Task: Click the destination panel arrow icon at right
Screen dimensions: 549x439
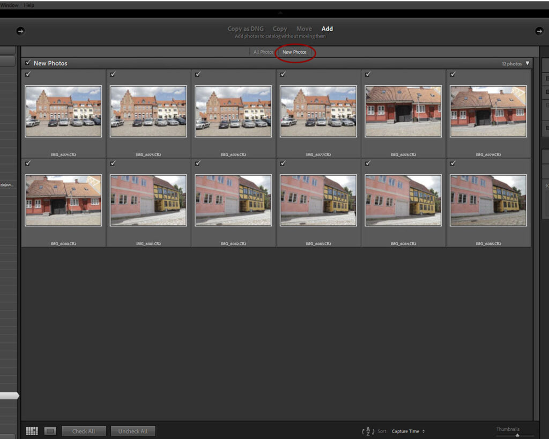Action: (x=539, y=31)
